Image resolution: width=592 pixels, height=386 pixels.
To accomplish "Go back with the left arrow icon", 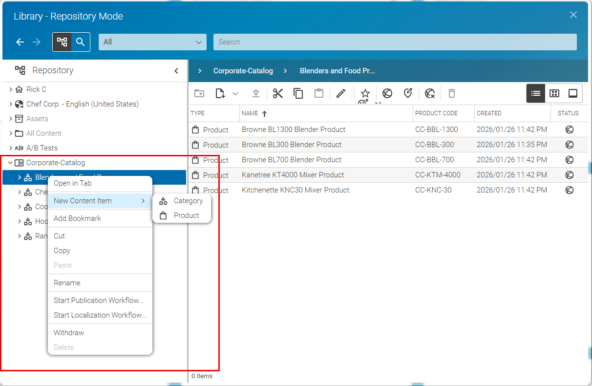I will [20, 42].
